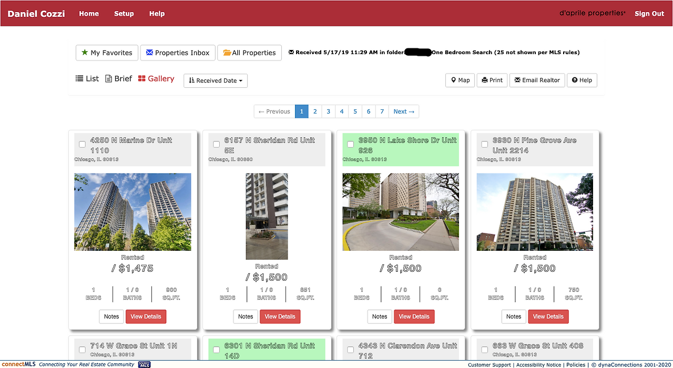
Task: Select checkbox for 6157 N Sheridan Rd Unit 5E
Action: point(216,145)
